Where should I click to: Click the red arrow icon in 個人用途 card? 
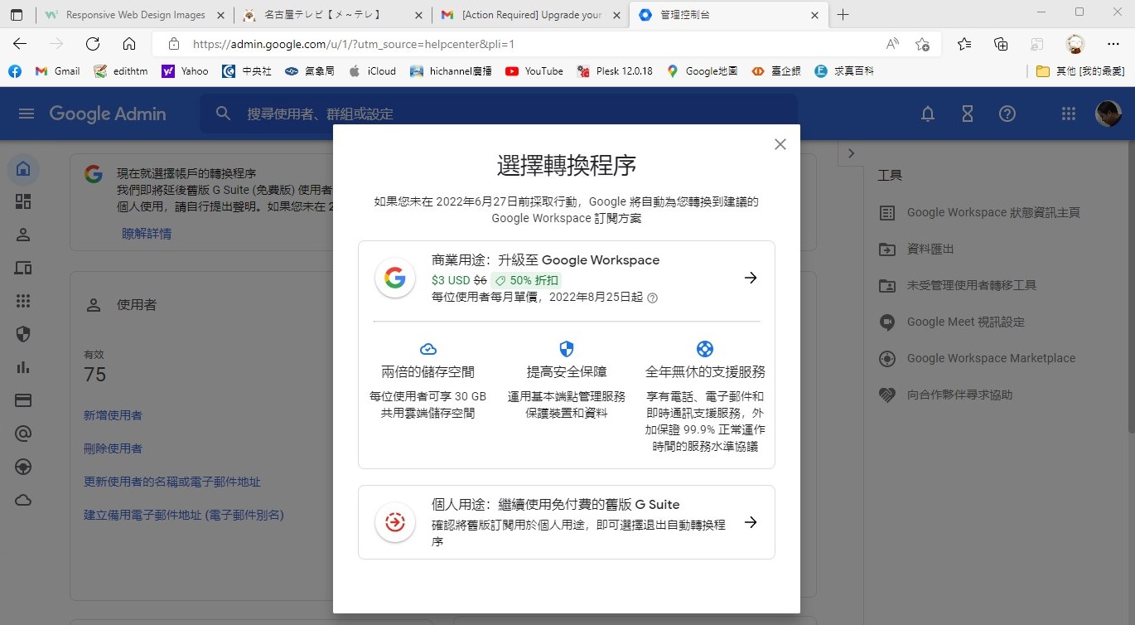[395, 522]
